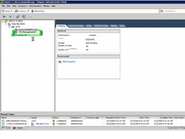Image resolution: width=185 pixels, height=139 pixels.
Task: Sort tasks by Tracking Label column
Action: click(94, 118)
